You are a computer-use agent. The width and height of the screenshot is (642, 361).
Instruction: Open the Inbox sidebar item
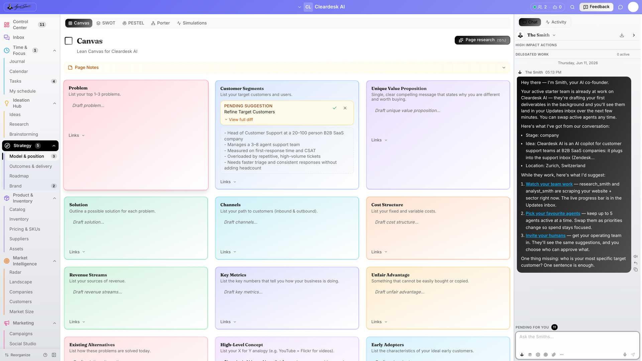(x=18, y=37)
